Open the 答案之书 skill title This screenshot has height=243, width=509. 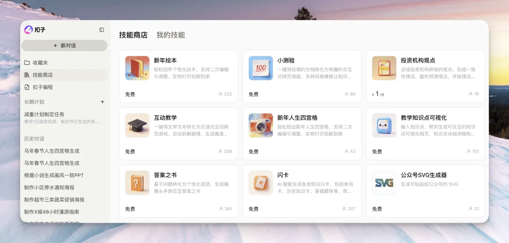[x=165, y=175]
